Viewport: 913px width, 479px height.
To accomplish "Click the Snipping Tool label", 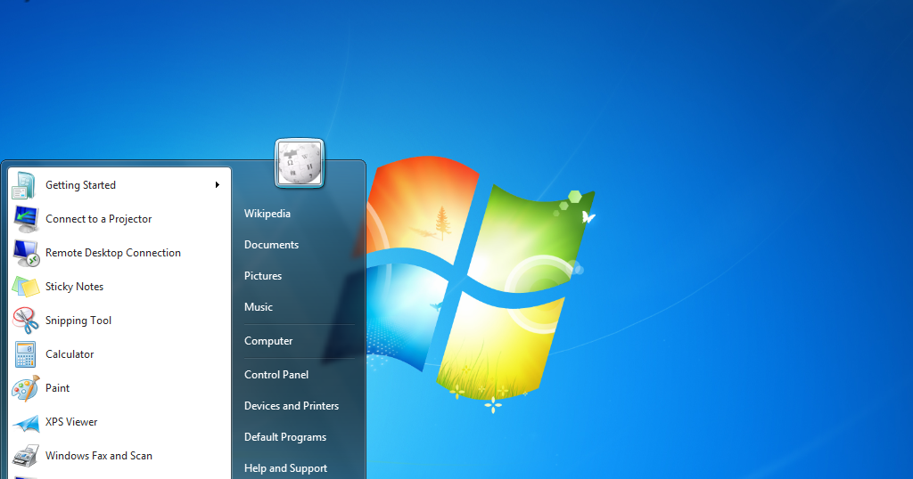I will [x=78, y=321].
